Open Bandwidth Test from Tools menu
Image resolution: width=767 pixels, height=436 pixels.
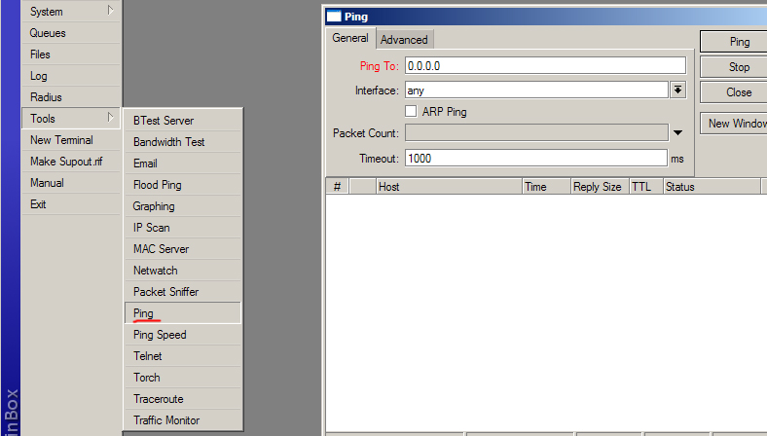(x=168, y=142)
